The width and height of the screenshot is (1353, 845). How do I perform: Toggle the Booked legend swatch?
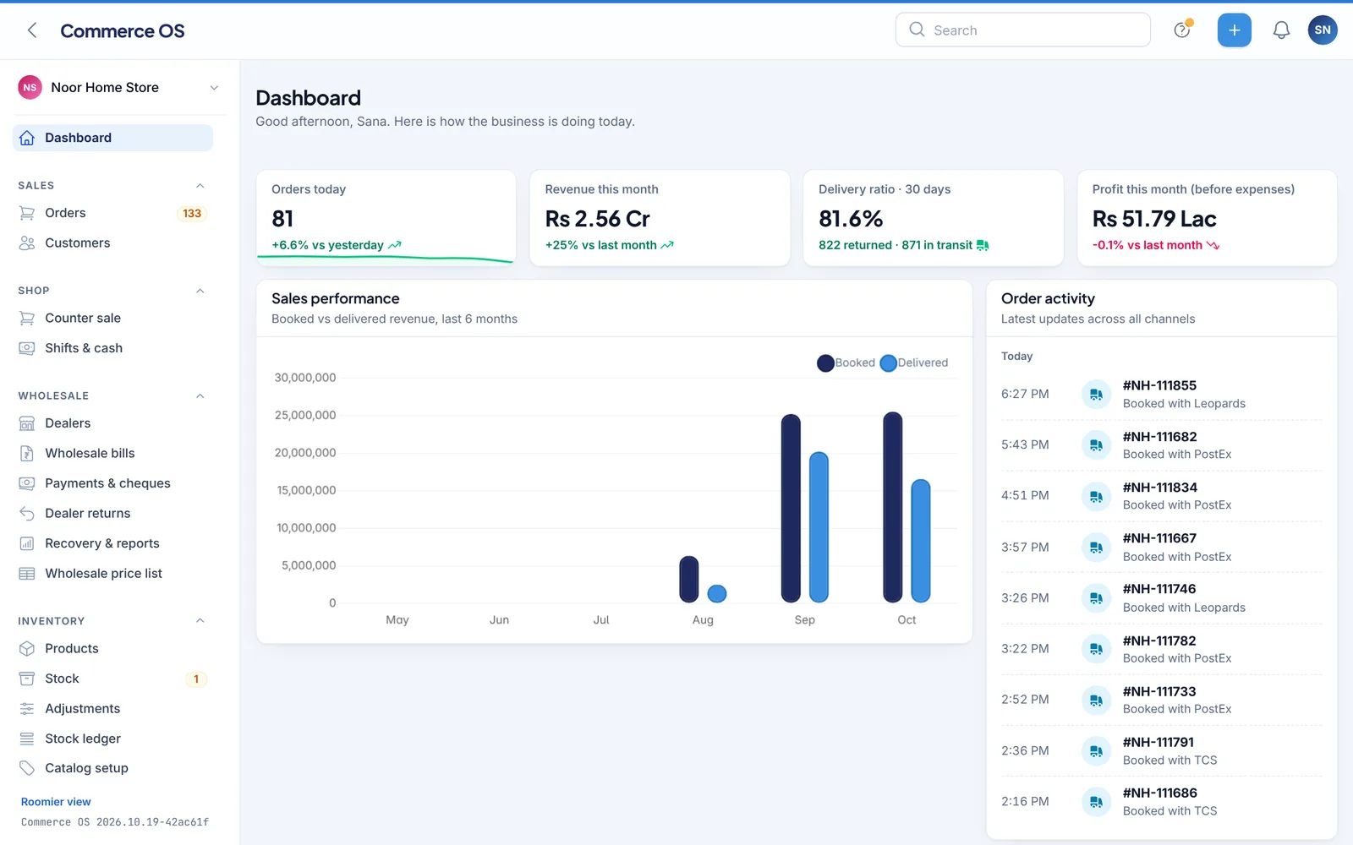tap(825, 363)
